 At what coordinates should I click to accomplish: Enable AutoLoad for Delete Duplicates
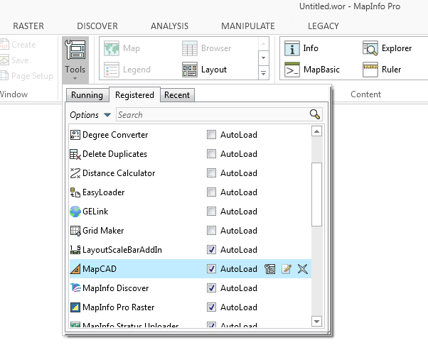click(x=212, y=154)
